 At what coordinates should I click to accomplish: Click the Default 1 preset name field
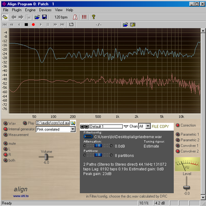[106, 126]
